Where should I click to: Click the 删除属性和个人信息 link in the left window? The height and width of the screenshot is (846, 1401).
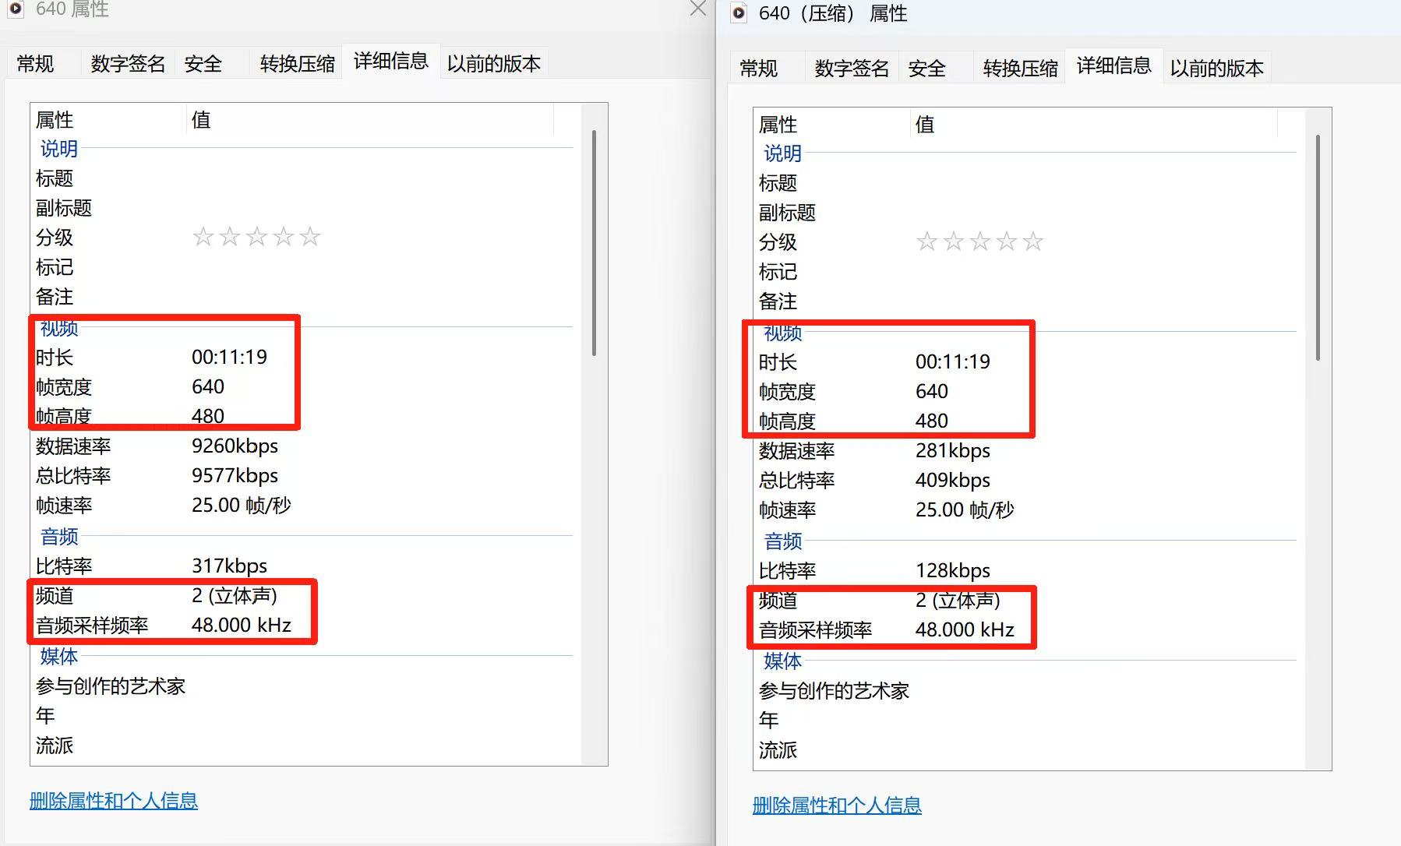(x=114, y=801)
